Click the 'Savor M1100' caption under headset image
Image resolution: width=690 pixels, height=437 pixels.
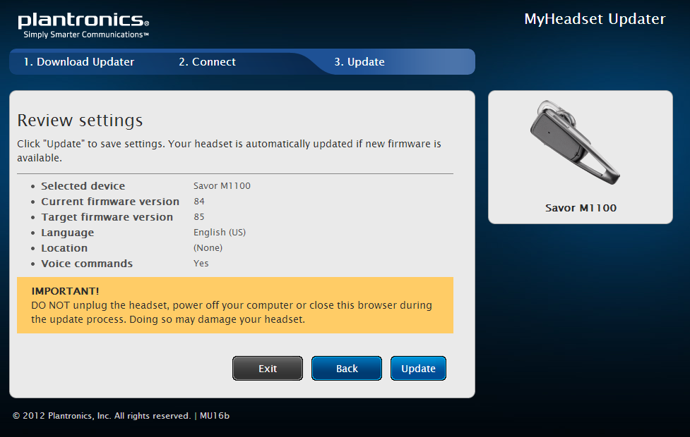(x=581, y=208)
